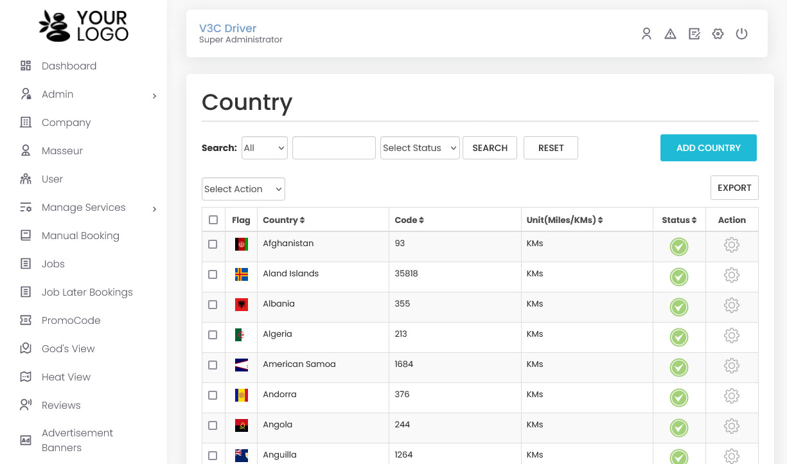Click the EXPORT button
This screenshot has width=787, height=464.
click(x=734, y=188)
